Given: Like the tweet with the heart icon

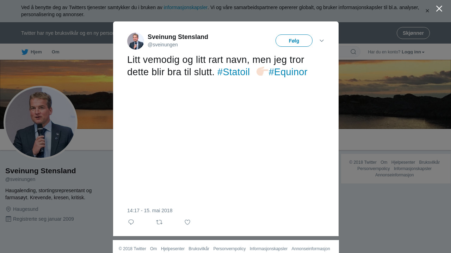Looking at the screenshot, I should click(x=187, y=222).
